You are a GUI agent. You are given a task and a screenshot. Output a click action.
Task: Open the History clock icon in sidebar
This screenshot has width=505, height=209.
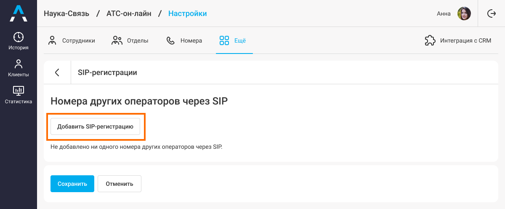19,37
